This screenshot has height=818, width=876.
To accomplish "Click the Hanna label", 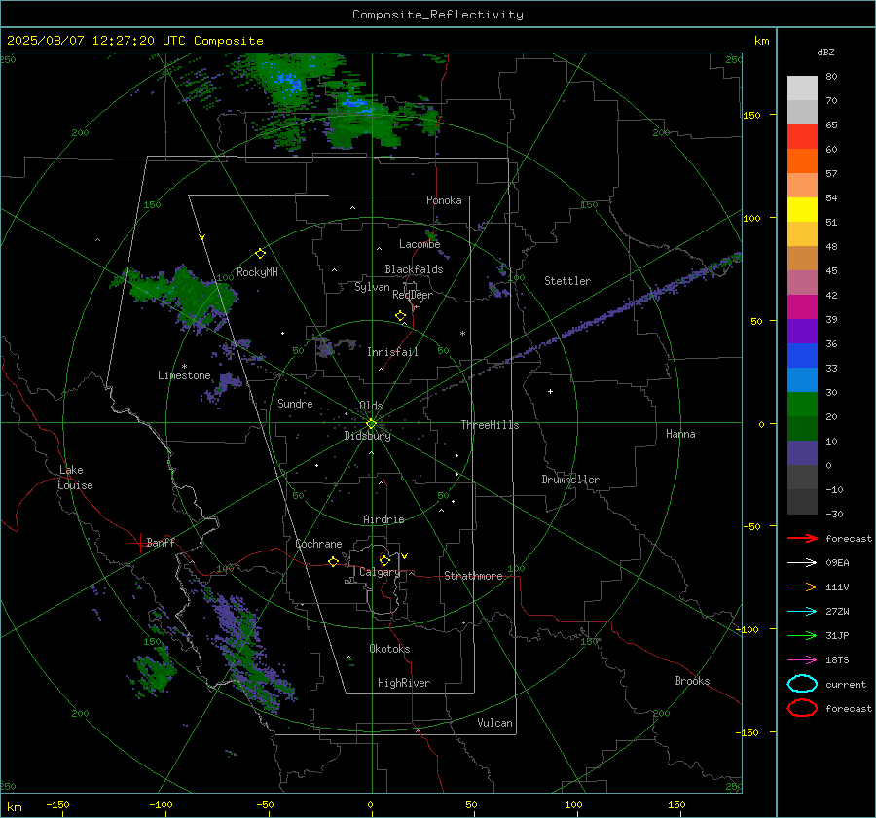I will (680, 435).
